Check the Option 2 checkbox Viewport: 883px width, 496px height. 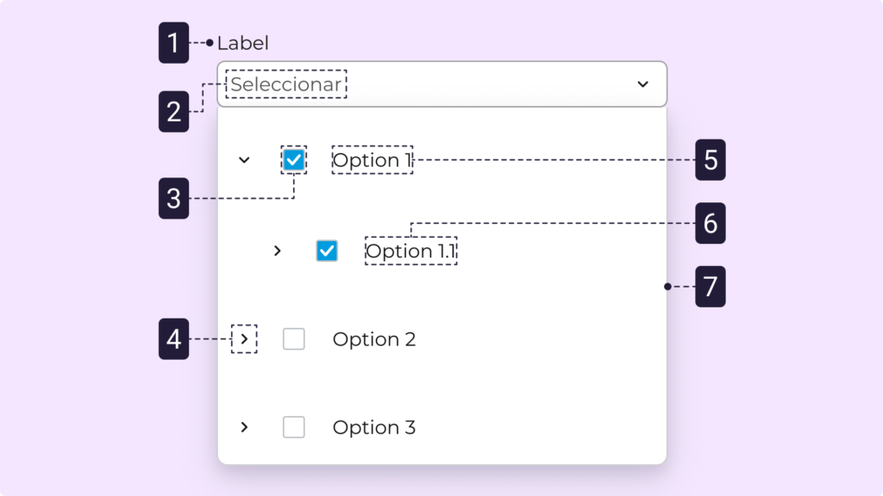click(x=294, y=339)
